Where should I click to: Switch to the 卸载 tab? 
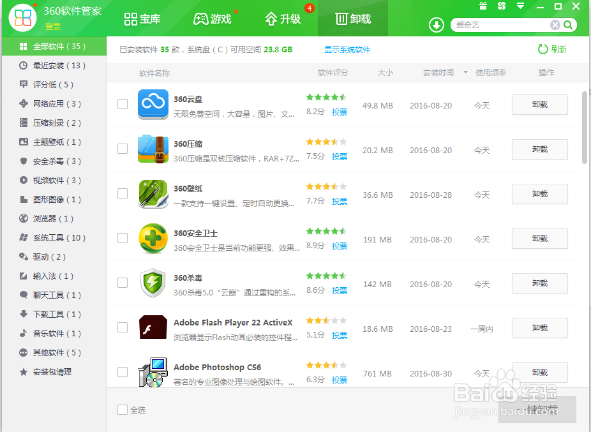353,19
